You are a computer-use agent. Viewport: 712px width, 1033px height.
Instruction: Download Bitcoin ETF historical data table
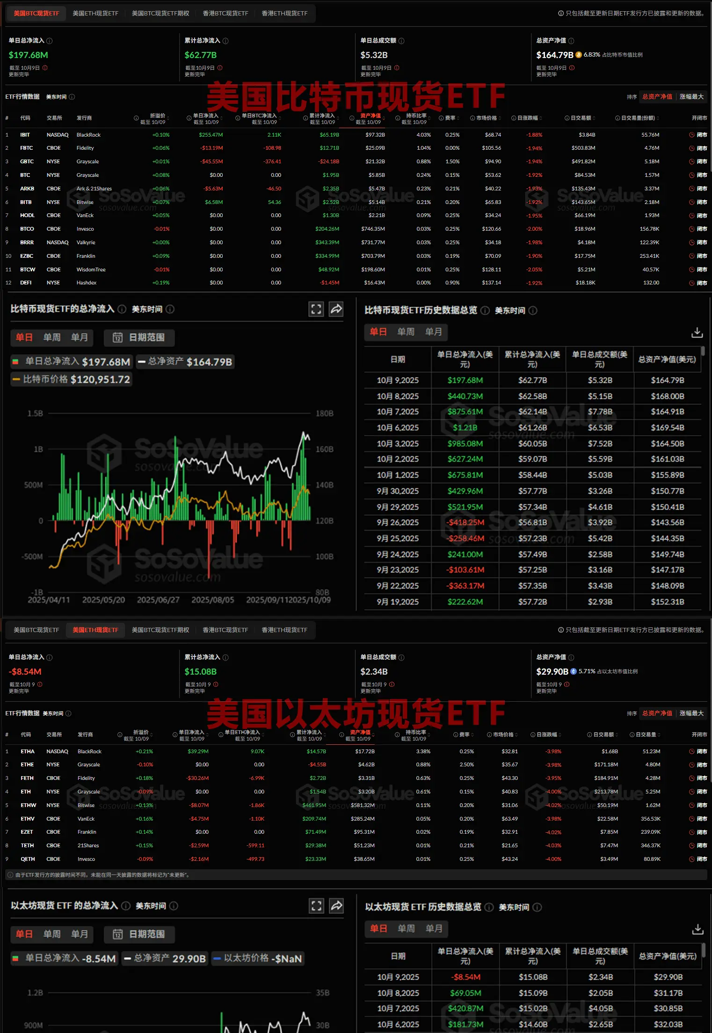click(697, 332)
